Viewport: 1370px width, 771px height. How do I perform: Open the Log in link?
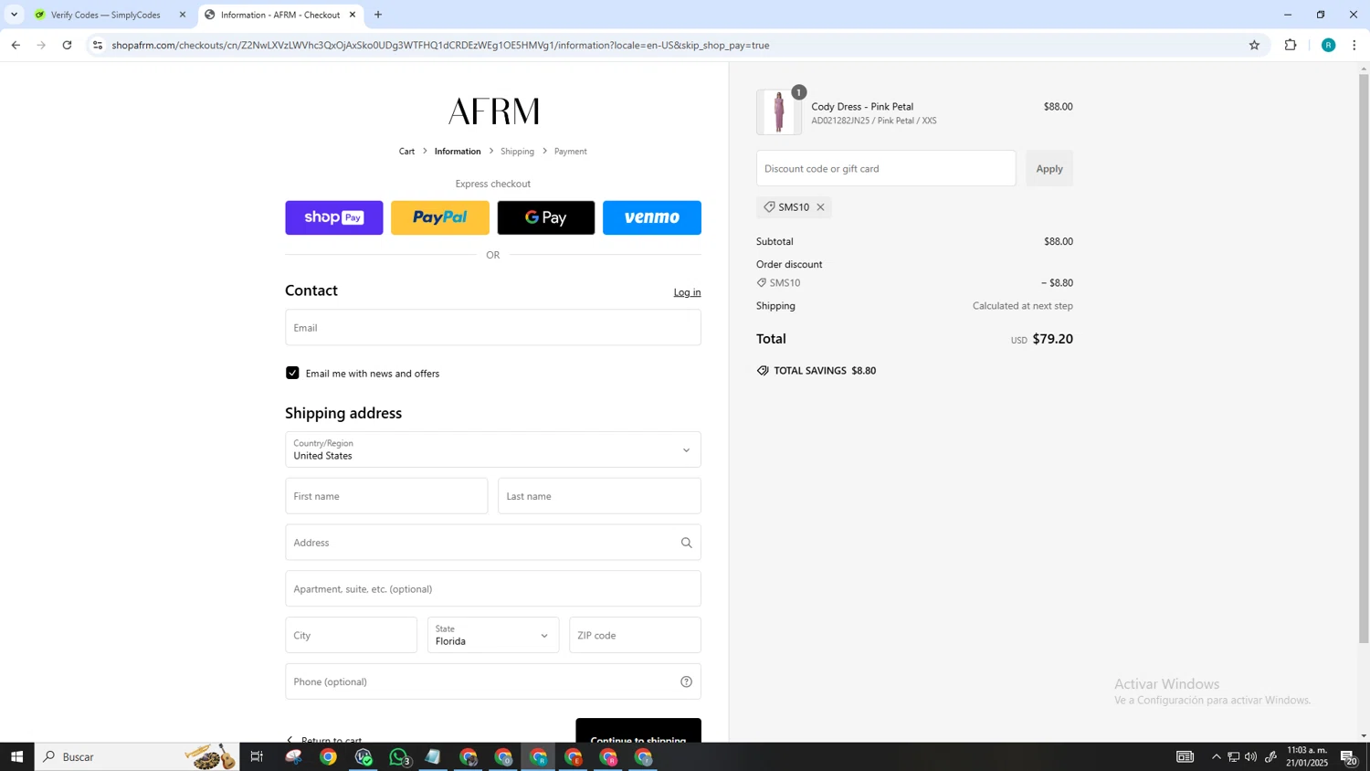tap(687, 292)
